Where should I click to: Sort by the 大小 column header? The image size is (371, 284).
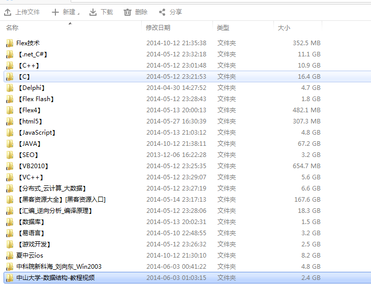(284, 27)
